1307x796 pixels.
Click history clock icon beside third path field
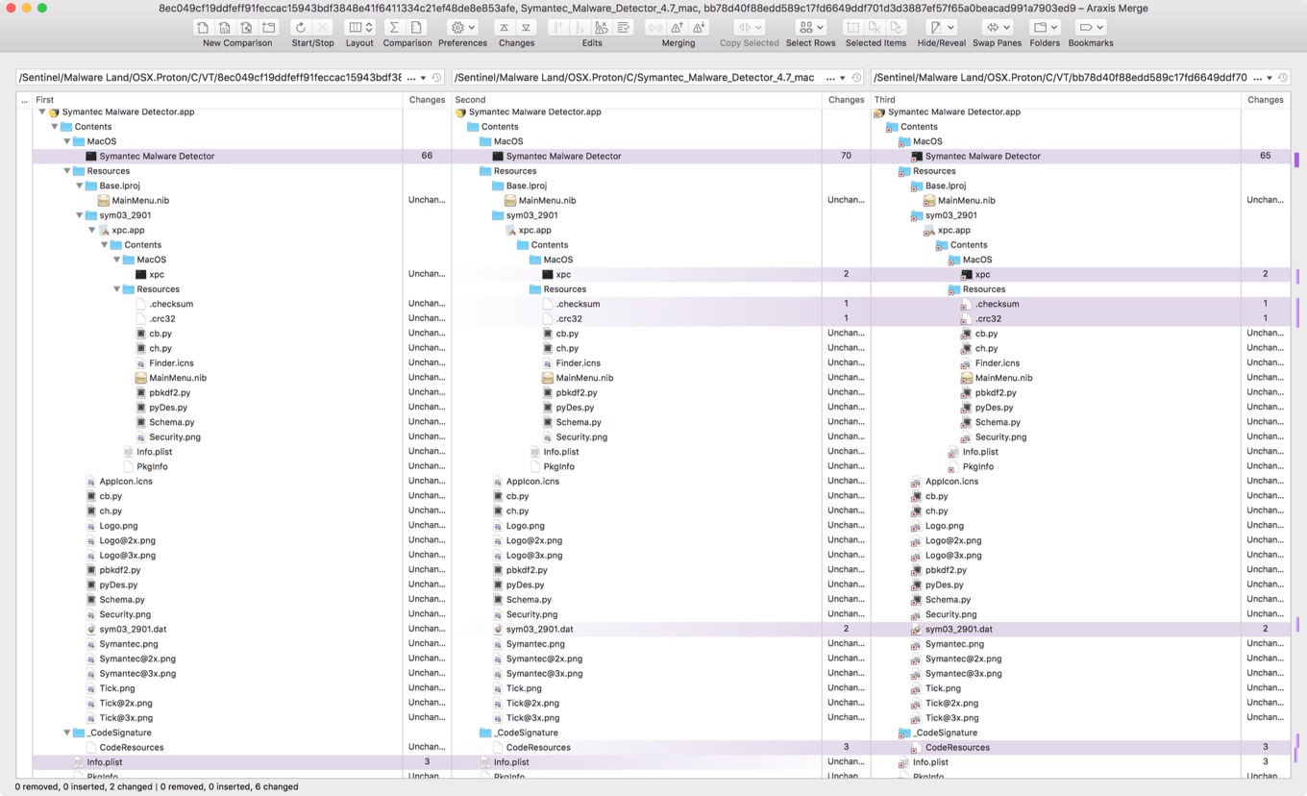point(1282,78)
